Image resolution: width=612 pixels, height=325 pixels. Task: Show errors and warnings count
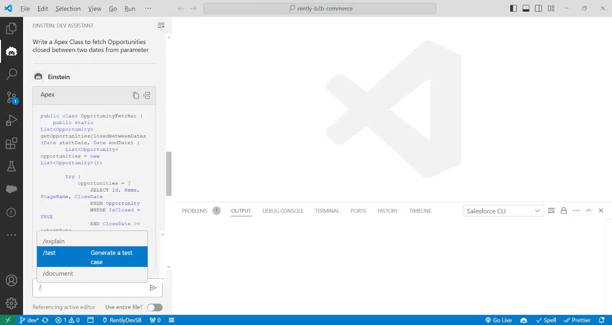pos(67,320)
